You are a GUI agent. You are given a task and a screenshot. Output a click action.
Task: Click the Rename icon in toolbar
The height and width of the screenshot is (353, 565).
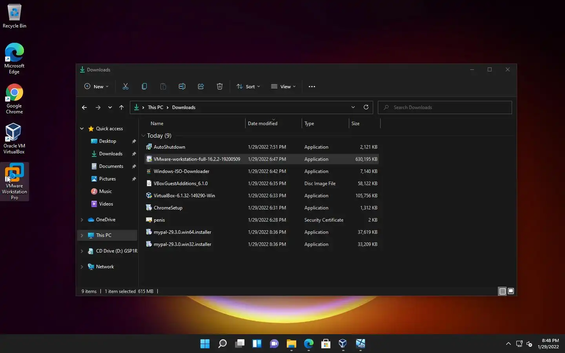click(x=182, y=86)
